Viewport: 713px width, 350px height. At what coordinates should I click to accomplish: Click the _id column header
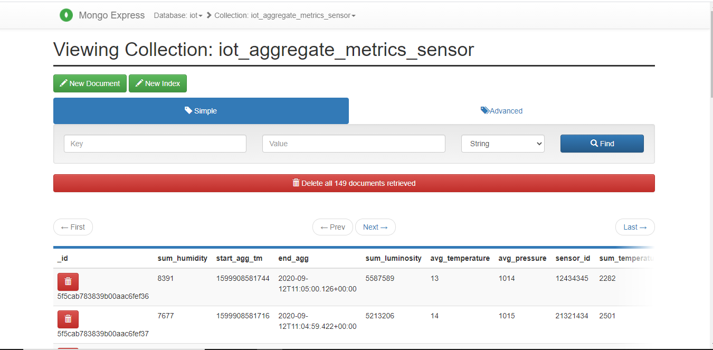point(63,259)
